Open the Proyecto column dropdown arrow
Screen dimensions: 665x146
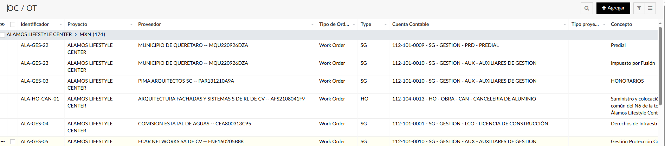coord(131,25)
